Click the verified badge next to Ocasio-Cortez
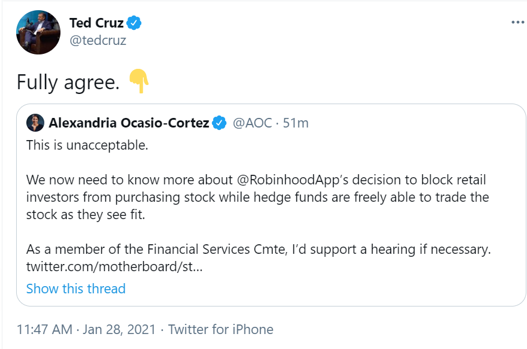The width and height of the screenshot is (527, 349). 219,123
